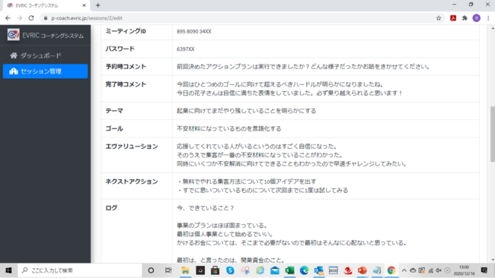Open the Mail app on the taskbar

point(275,270)
